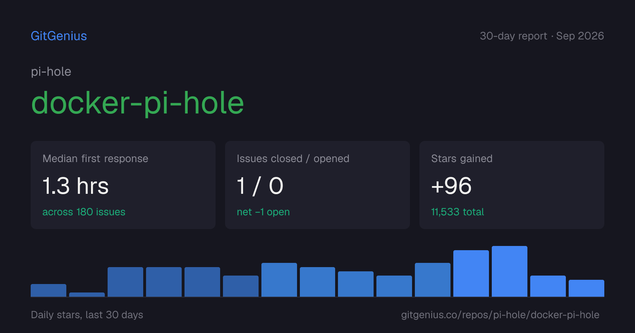Click the 'across 180 issues' text
This screenshot has height=333, width=635.
tap(84, 212)
